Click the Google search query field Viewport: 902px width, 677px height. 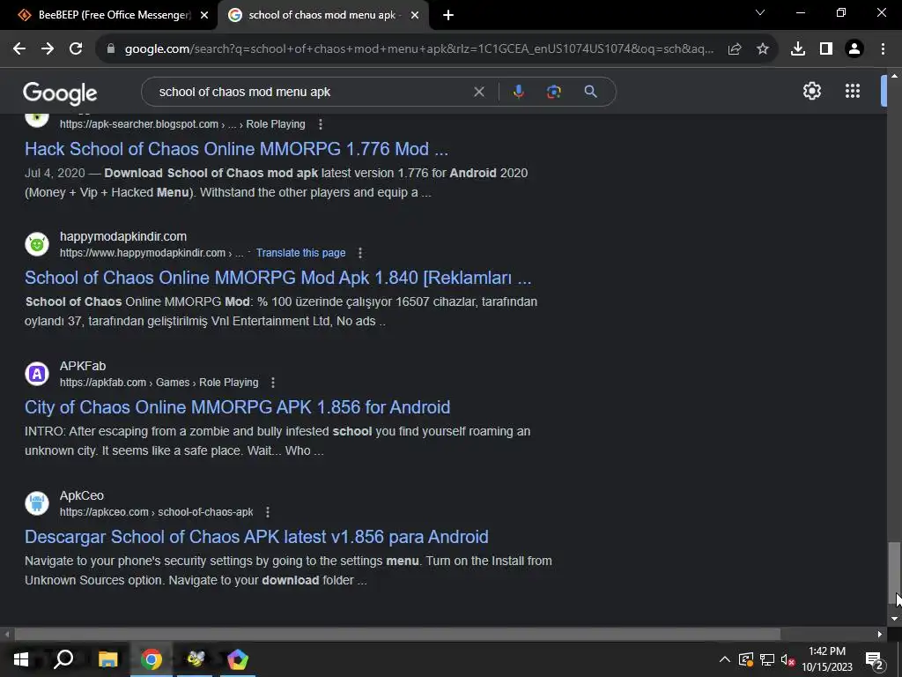(311, 92)
